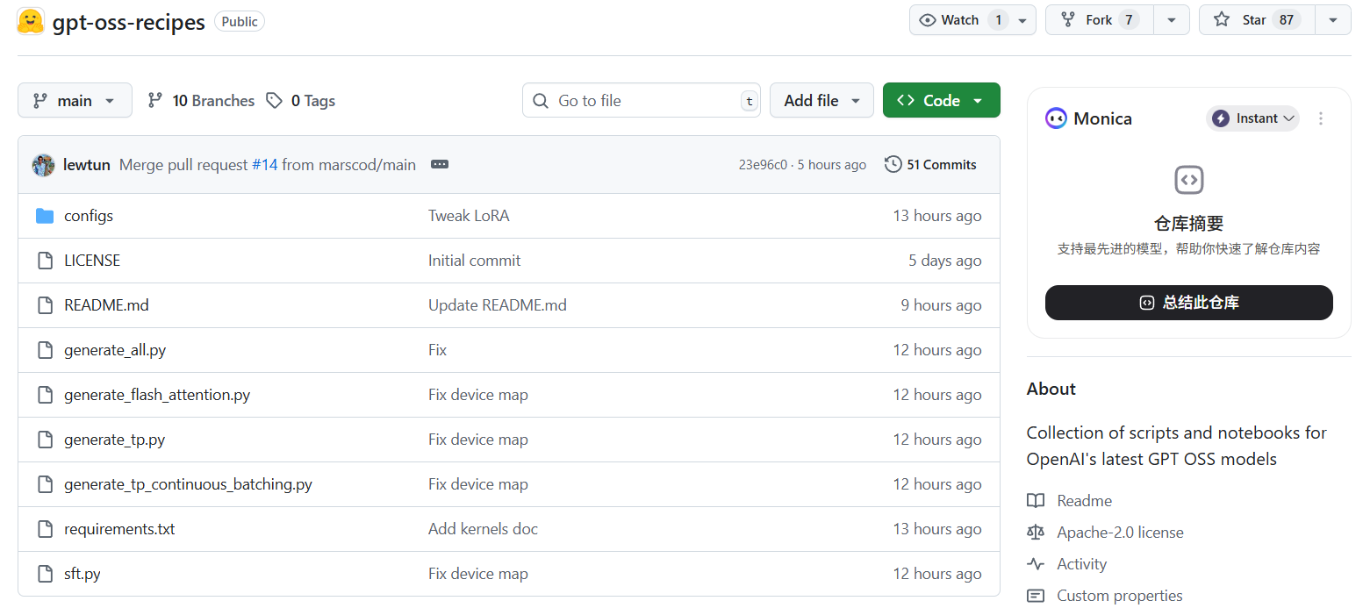This screenshot has width=1363, height=608.
Task: Click the file icon beside README.md
Action: 45,305
